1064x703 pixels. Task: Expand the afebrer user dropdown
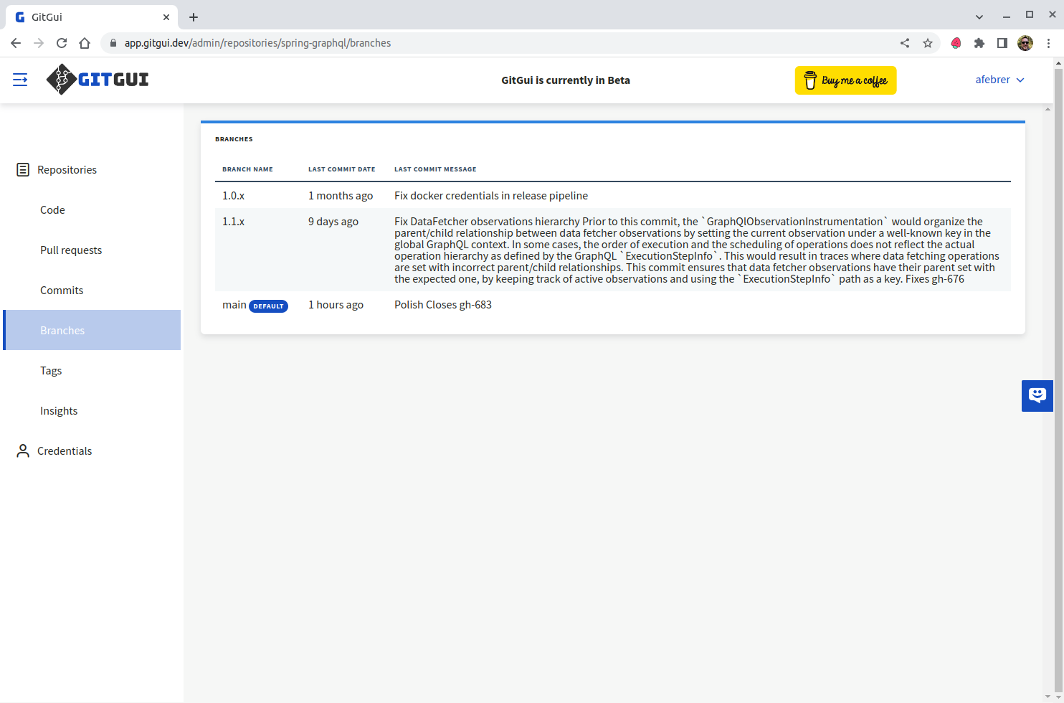[x=999, y=80]
